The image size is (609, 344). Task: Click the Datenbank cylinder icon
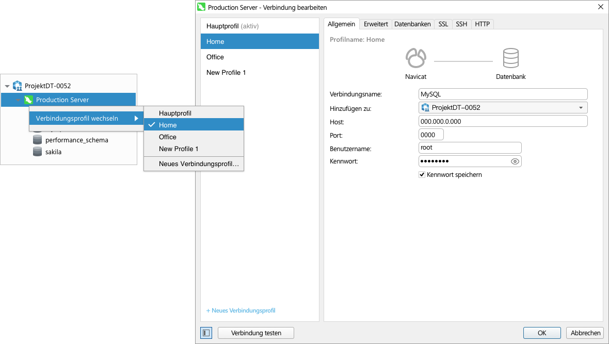coord(510,58)
